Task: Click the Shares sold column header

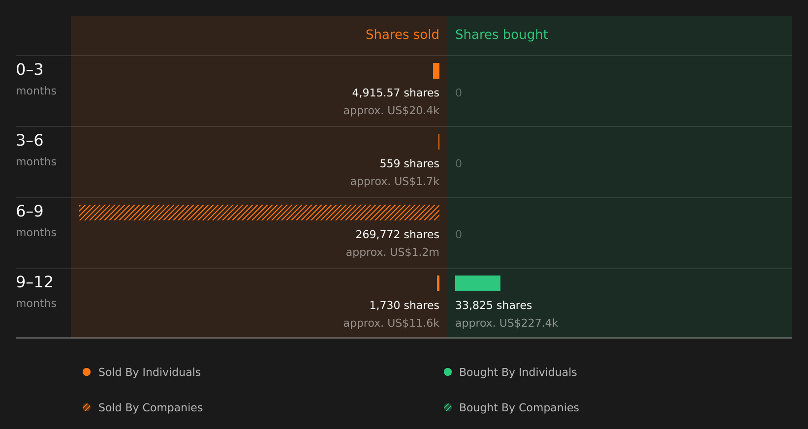Action: 403,34
